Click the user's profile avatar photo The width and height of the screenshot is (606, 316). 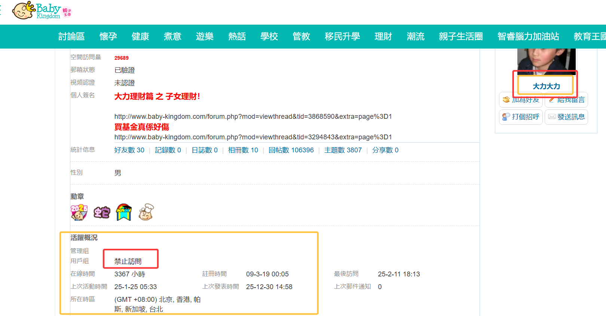pyautogui.click(x=546, y=61)
